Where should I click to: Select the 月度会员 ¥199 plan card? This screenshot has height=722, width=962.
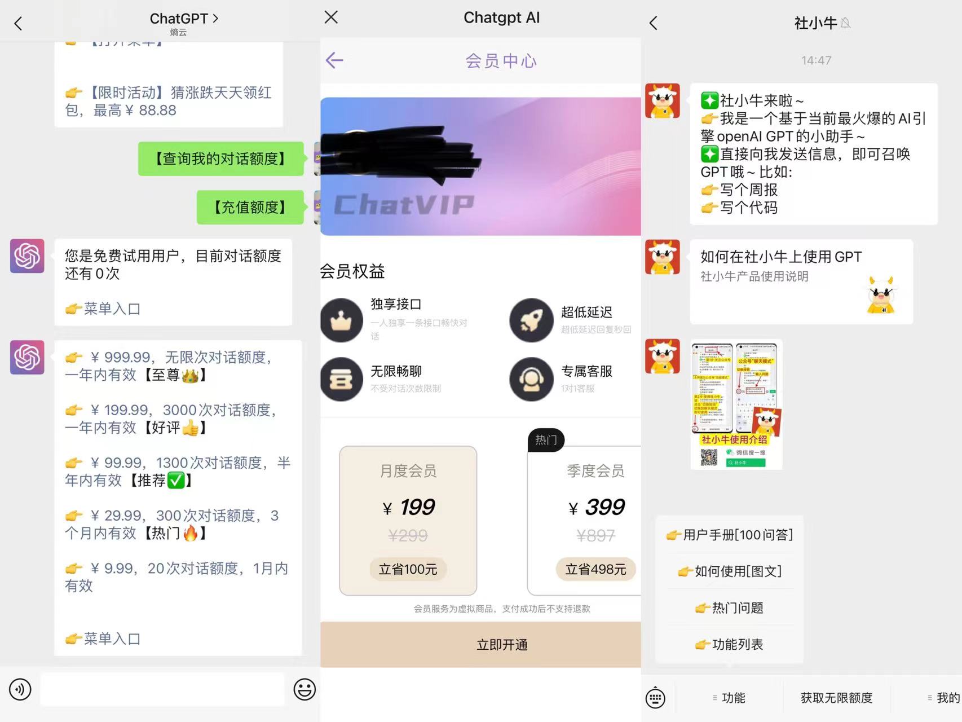click(x=408, y=520)
